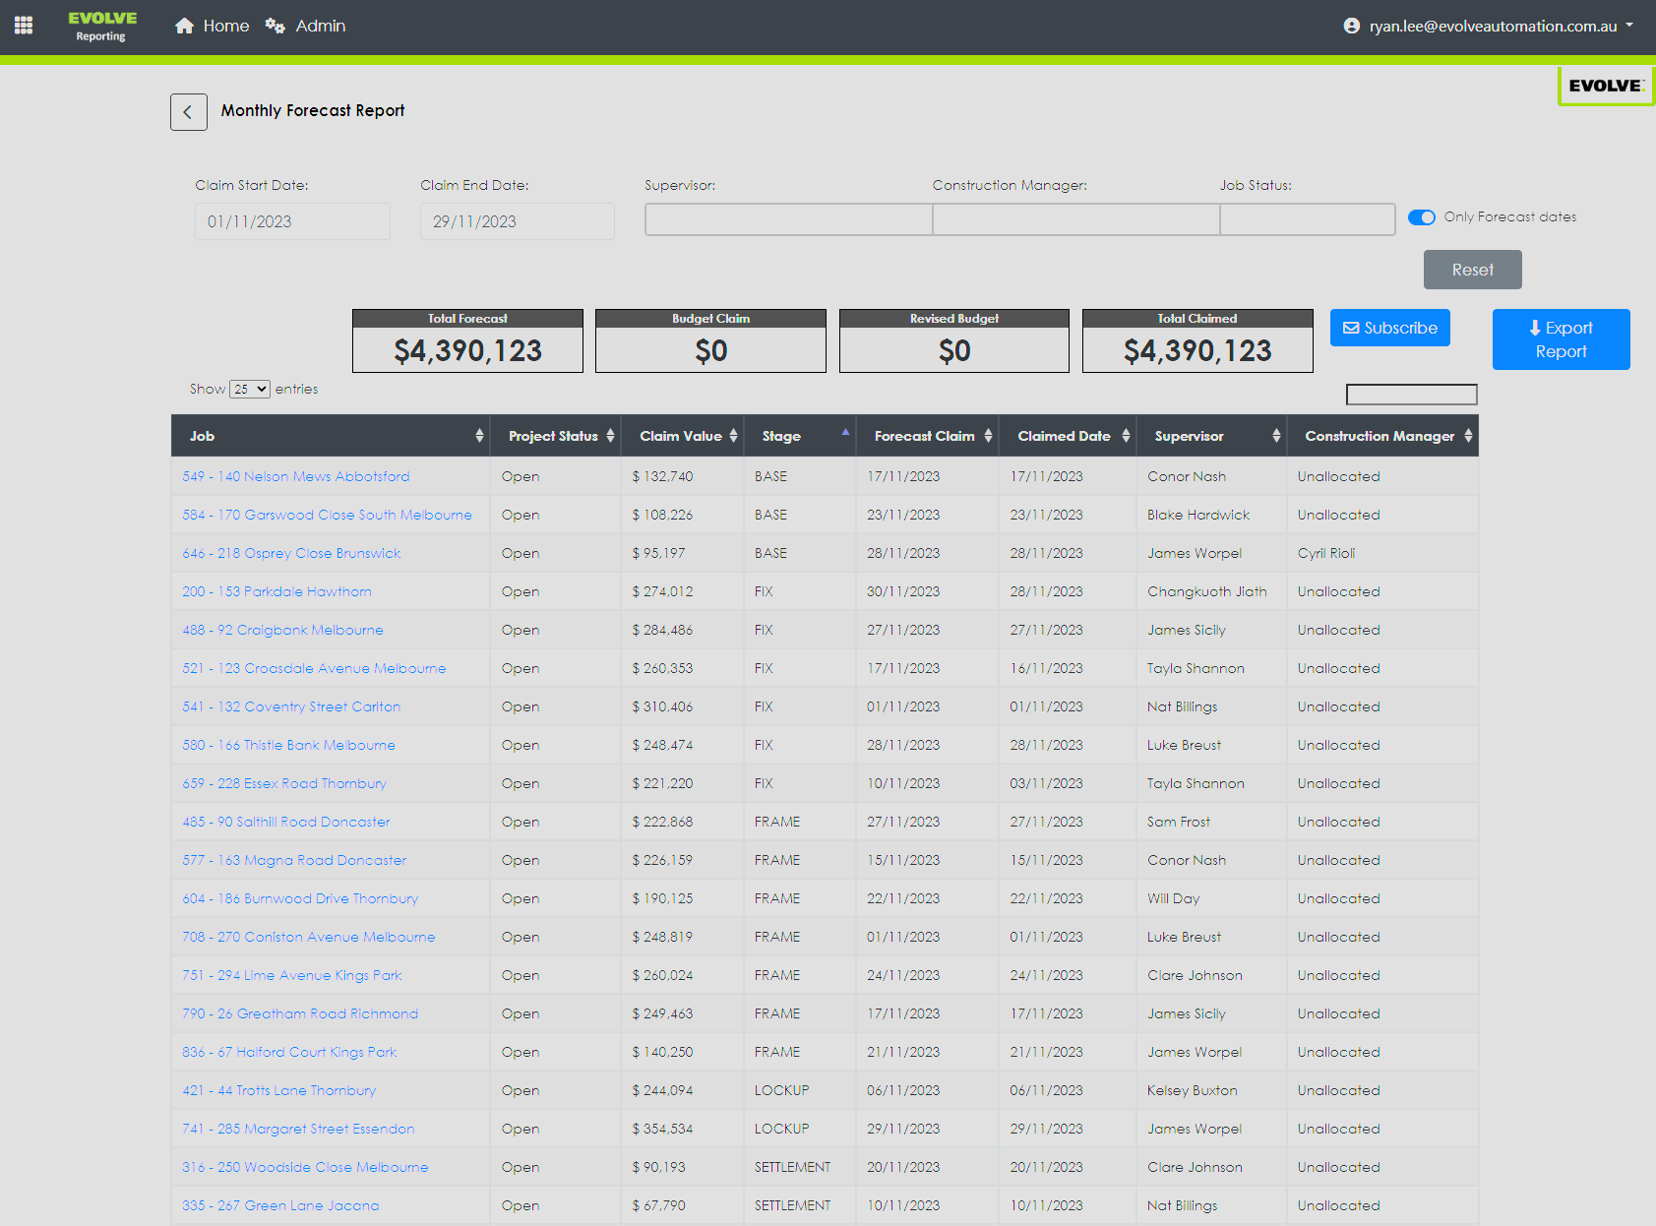The height and width of the screenshot is (1226, 1656).
Task: Sort by Claim Value column arrows
Action: pos(733,436)
